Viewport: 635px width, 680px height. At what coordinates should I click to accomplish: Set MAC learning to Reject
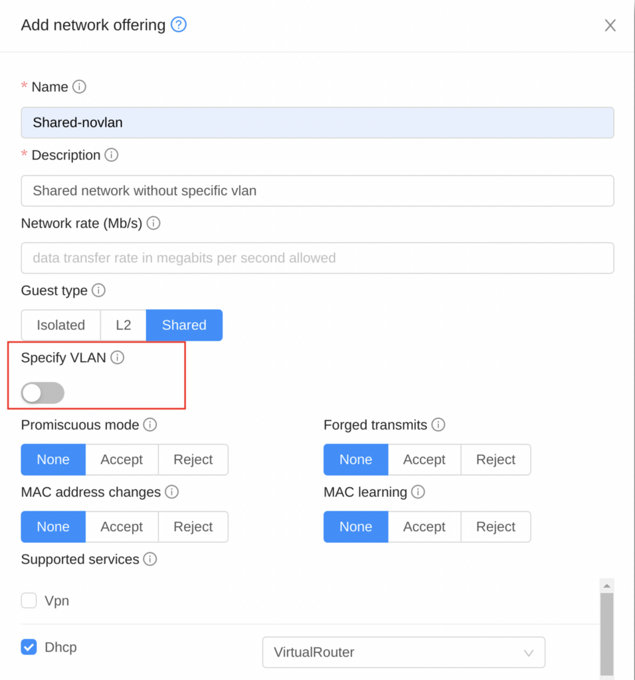[496, 527]
